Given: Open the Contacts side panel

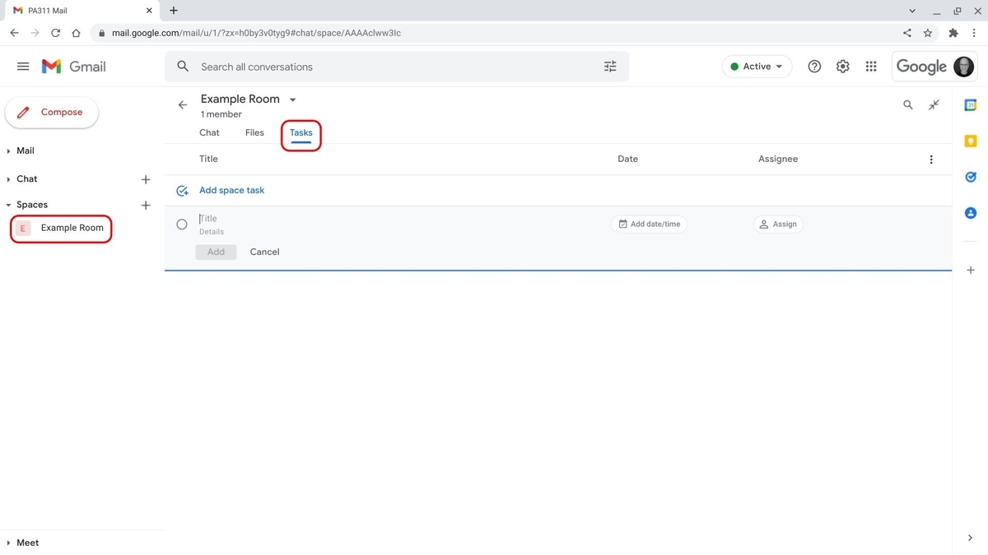Looking at the screenshot, I should click(x=970, y=212).
